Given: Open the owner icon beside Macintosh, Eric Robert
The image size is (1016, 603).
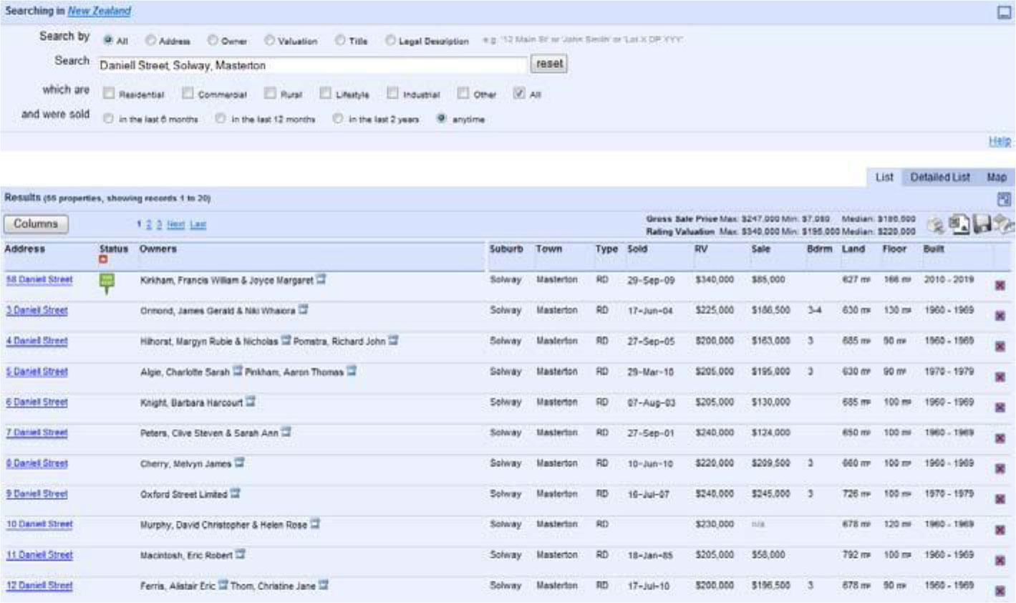Looking at the screenshot, I should [241, 555].
